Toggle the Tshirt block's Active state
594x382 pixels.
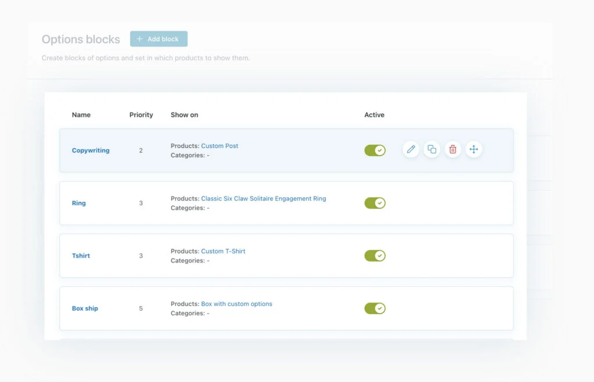(374, 256)
